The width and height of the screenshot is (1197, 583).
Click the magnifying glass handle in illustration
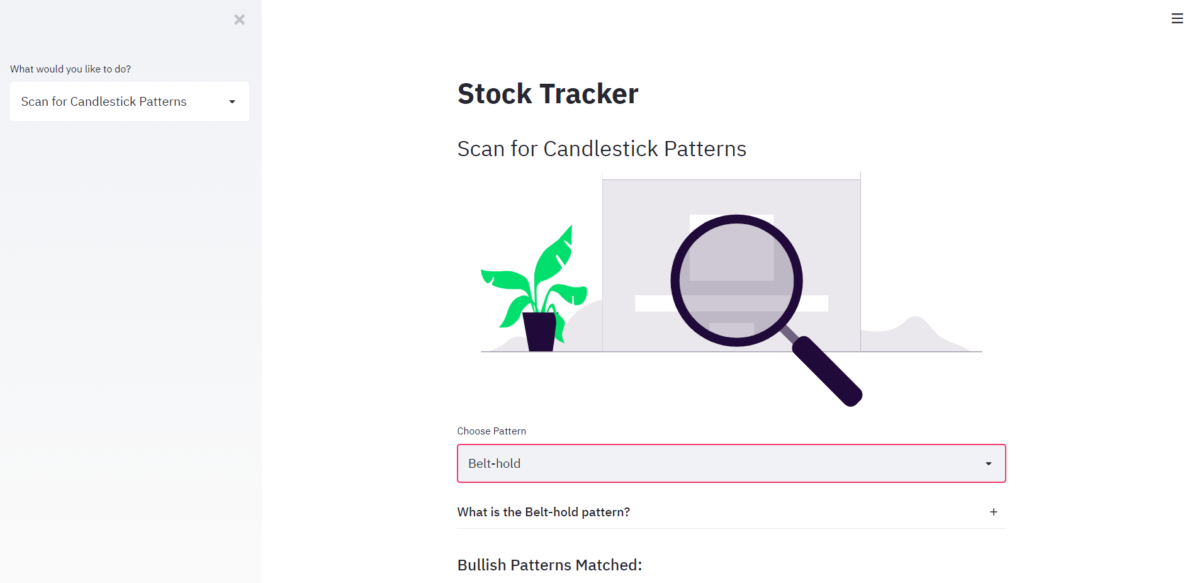pyautogui.click(x=825, y=370)
